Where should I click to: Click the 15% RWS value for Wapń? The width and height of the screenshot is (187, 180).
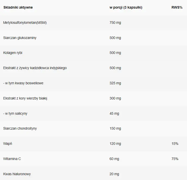pos(175,144)
